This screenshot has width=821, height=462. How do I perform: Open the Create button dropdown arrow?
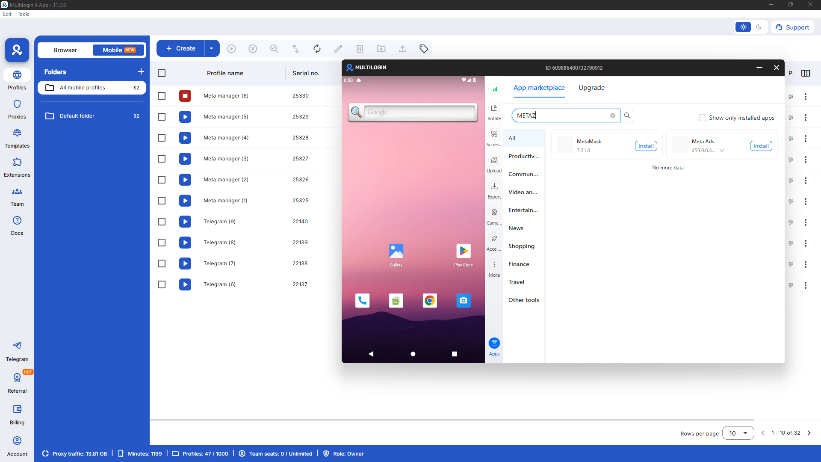click(212, 49)
